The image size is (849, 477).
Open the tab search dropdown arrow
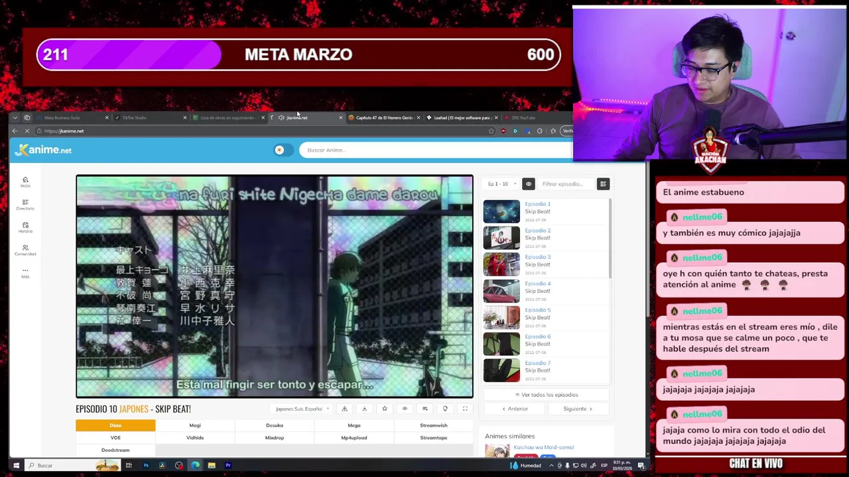point(15,117)
